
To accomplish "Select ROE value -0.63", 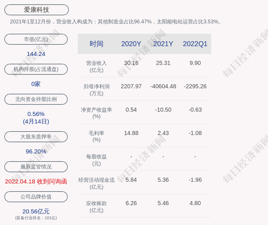I will pos(195,110).
